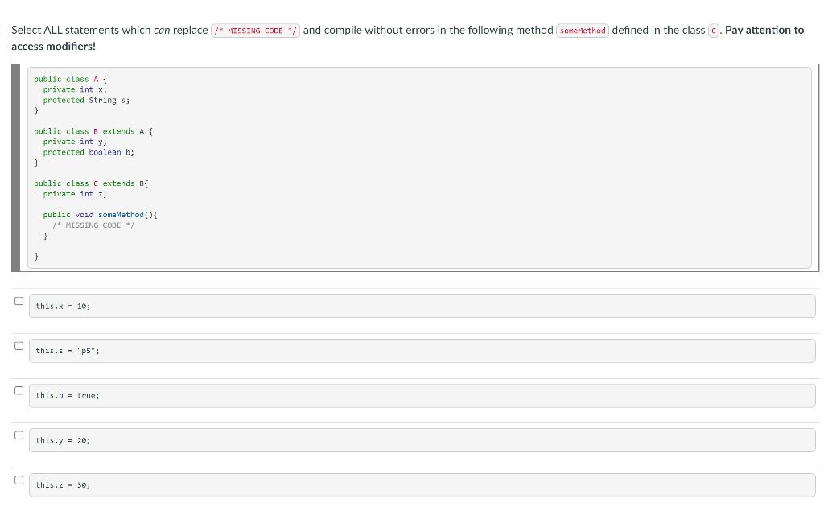Mark the checkbox for this.z = 30;

pos(19,480)
